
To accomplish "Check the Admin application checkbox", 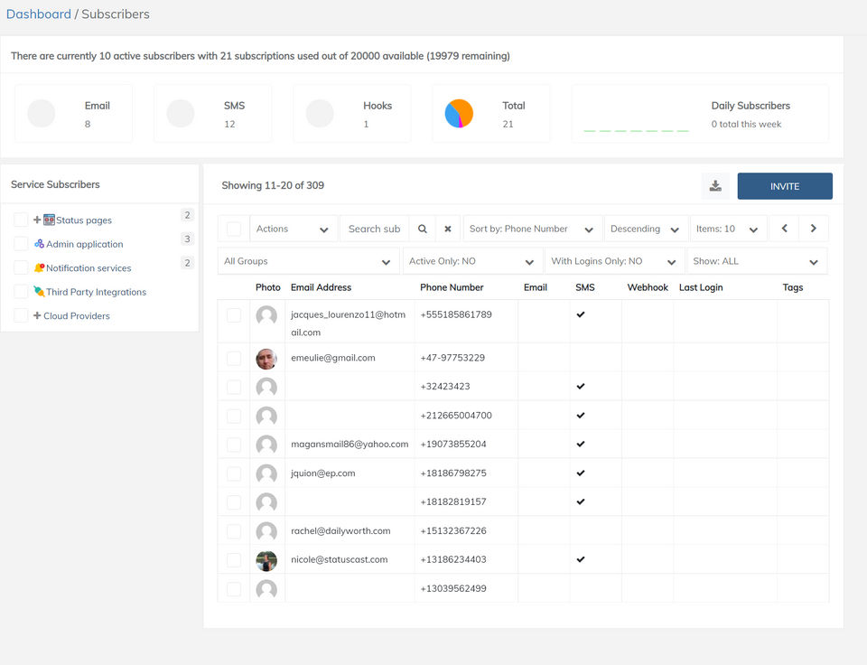I will point(21,243).
